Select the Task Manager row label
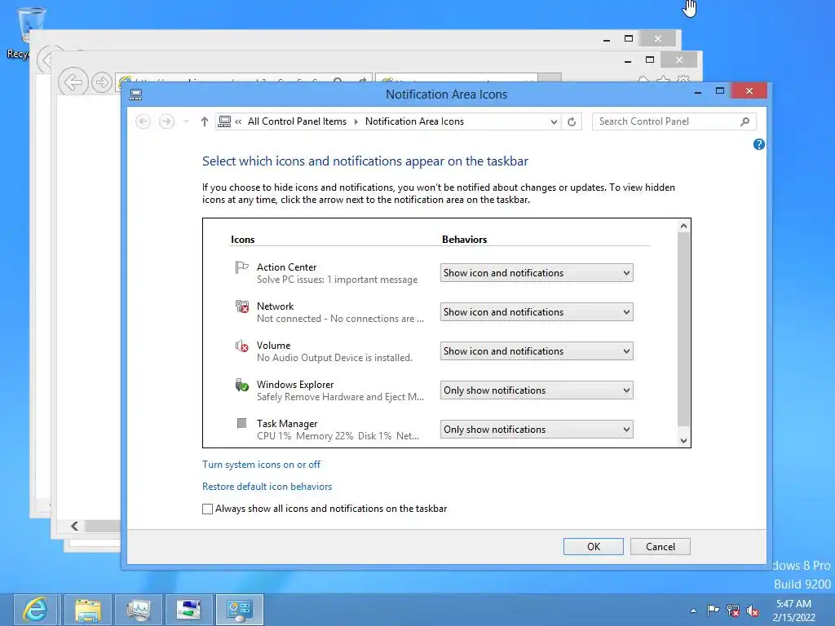This screenshot has height=626, width=835. click(x=287, y=424)
